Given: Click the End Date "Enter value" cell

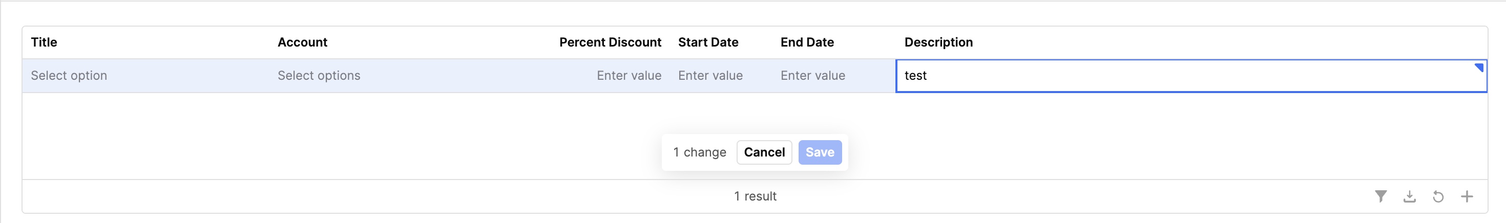Looking at the screenshot, I should [812, 75].
